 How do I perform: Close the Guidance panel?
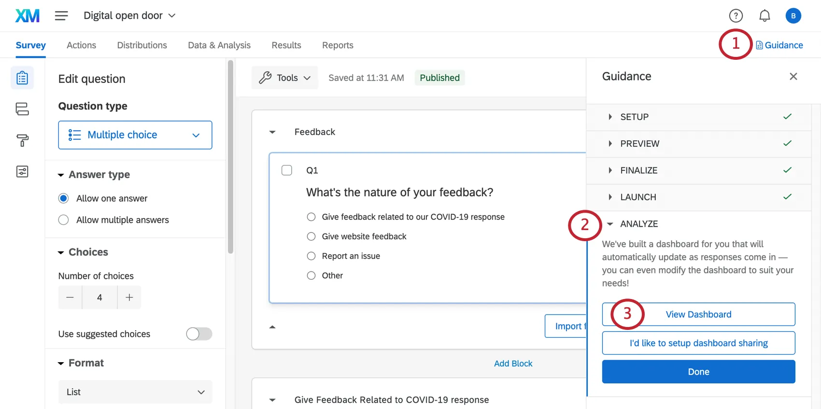(793, 77)
